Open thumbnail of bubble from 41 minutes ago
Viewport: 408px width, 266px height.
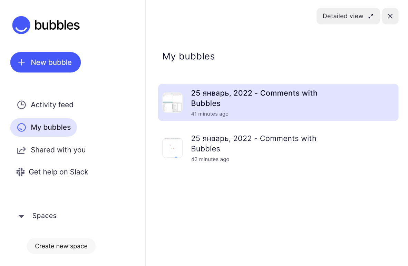pyautogui.click(x=173, y=102)
